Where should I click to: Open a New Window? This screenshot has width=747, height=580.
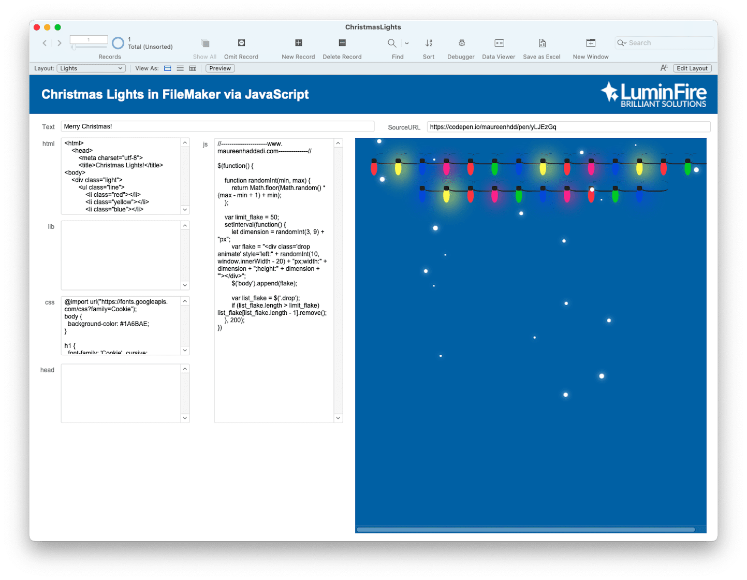tap(590, 44)
